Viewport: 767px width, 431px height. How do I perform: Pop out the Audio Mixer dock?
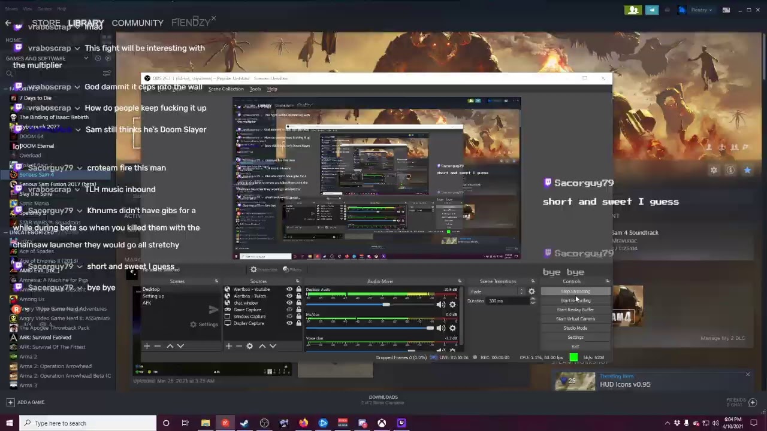460,281
